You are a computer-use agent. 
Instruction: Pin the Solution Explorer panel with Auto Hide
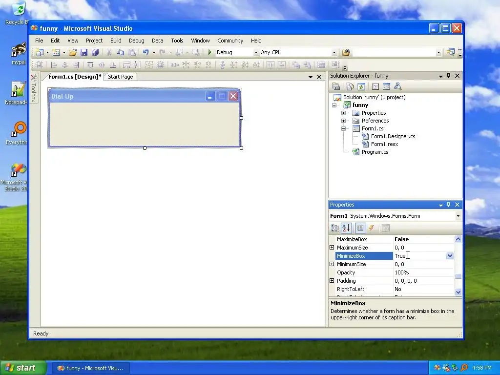pyautogui.click(x=449, y=76)
